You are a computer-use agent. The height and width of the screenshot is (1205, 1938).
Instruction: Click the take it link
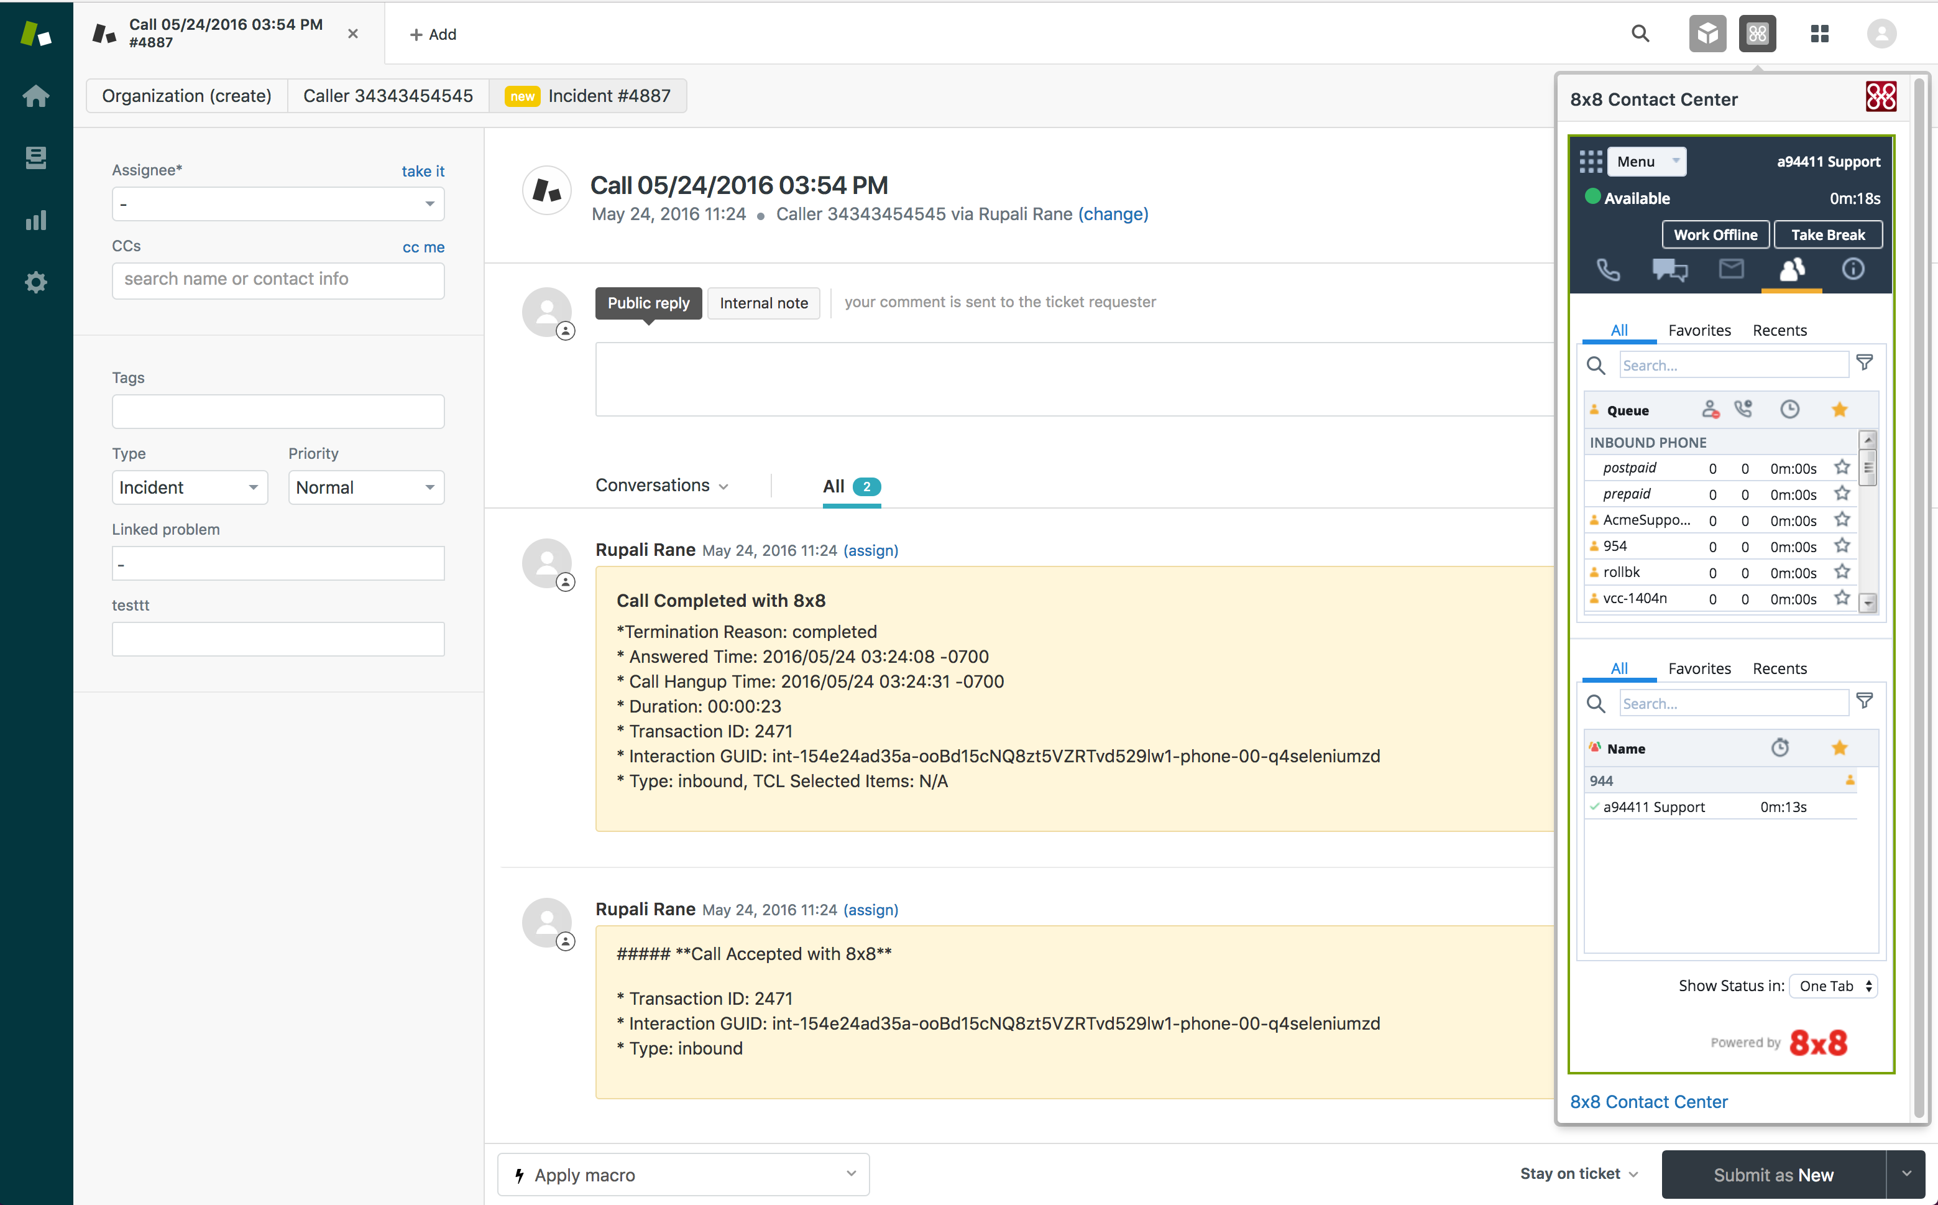[x=423, y=170]
